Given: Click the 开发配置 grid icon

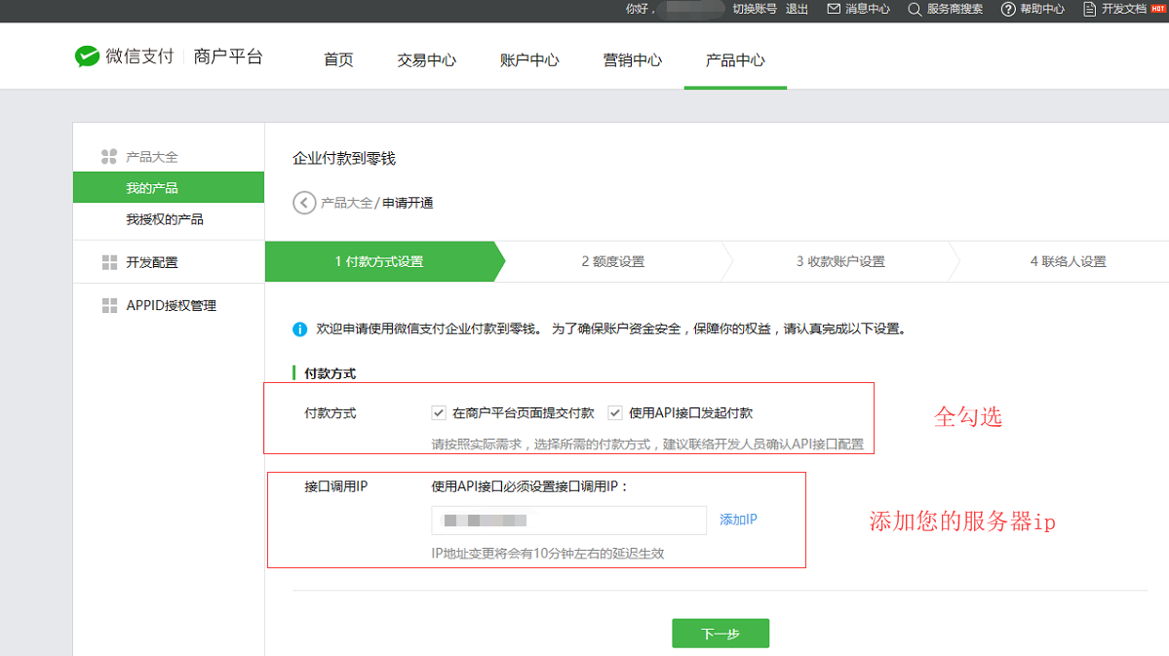Looking at the screenshot, I should [109, 262].
